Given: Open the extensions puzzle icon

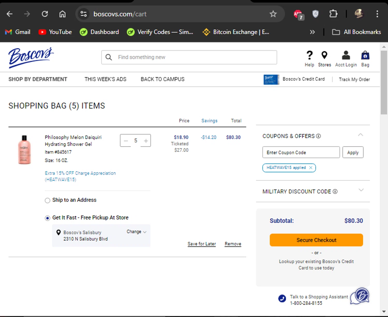Looking at the screenshot, I should [333, 14].
